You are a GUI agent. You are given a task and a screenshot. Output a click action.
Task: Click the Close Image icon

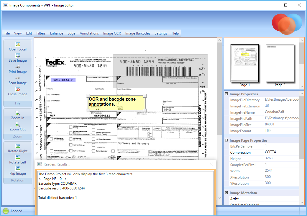point(18,89)
